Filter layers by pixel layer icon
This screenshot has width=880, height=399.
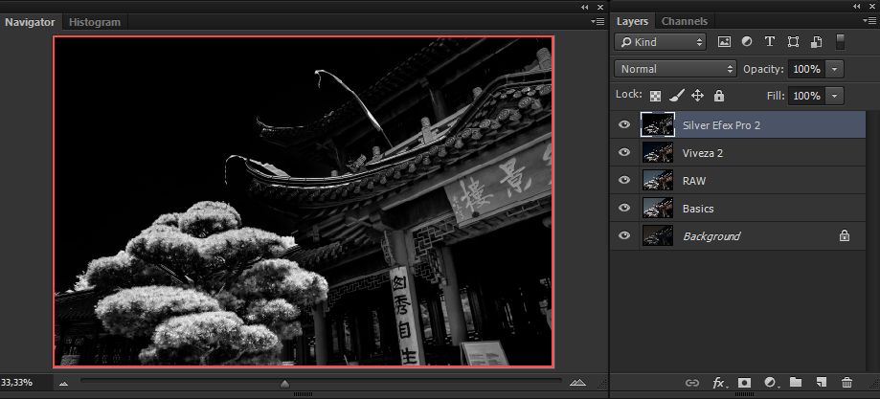pyautogui.click(x=725, y=41)
